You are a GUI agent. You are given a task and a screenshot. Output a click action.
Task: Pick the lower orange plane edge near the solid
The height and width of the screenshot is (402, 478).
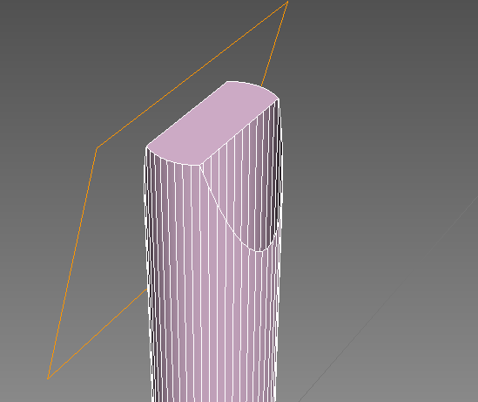98,334
